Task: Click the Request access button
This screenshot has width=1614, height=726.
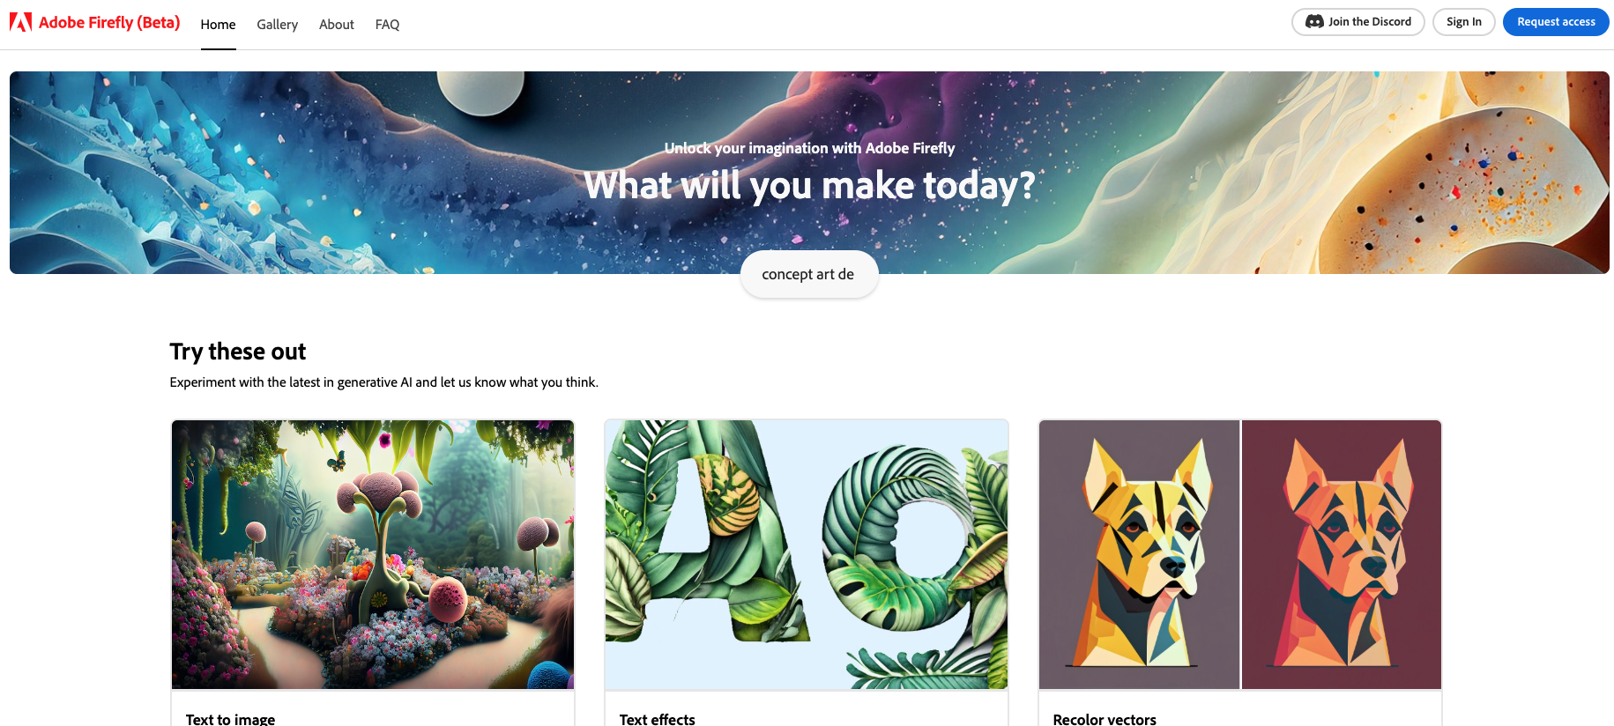Action: click(1556, 22)
